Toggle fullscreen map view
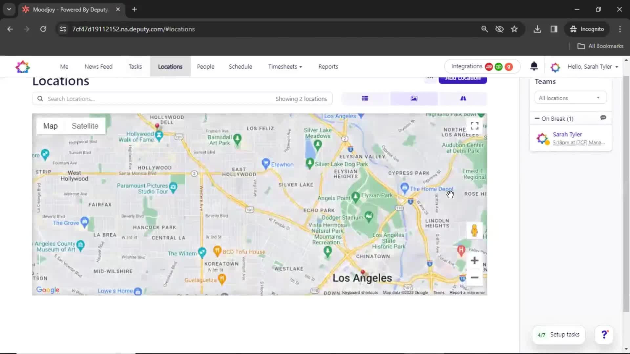The image size is (630, 354). [474, 126]
